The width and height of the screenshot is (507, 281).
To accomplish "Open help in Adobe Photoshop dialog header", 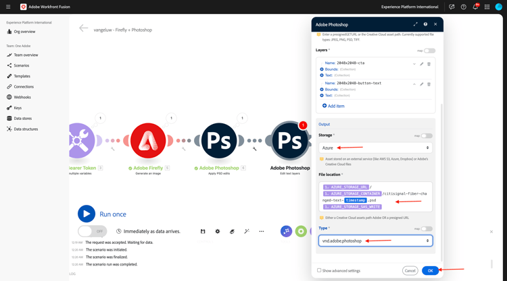I will click(x=425, y=24).
